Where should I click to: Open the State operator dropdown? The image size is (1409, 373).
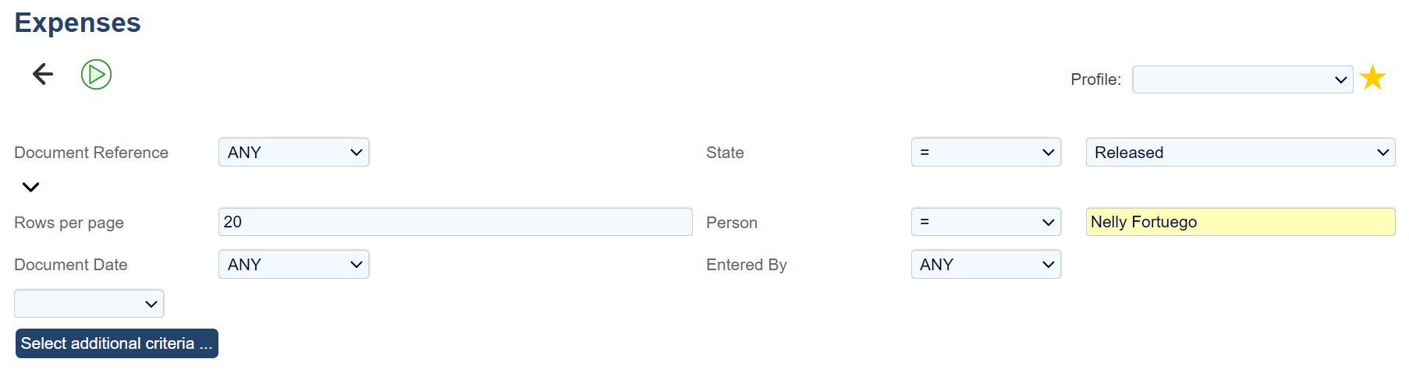coord(985,153)
